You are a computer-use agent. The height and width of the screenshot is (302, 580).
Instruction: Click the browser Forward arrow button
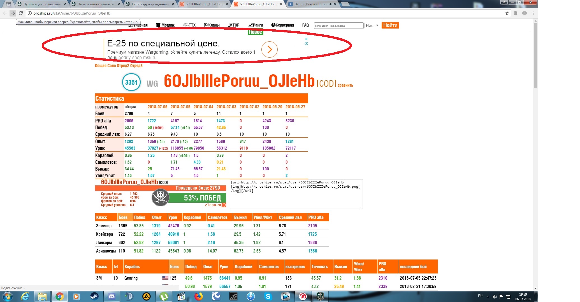(x=13, y=13)
